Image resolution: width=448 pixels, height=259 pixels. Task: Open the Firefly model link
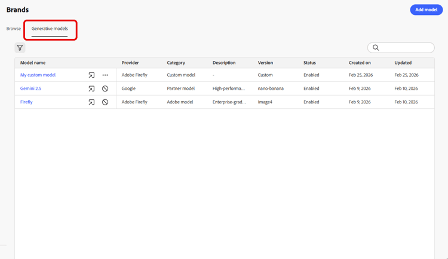tap(26, 102)
